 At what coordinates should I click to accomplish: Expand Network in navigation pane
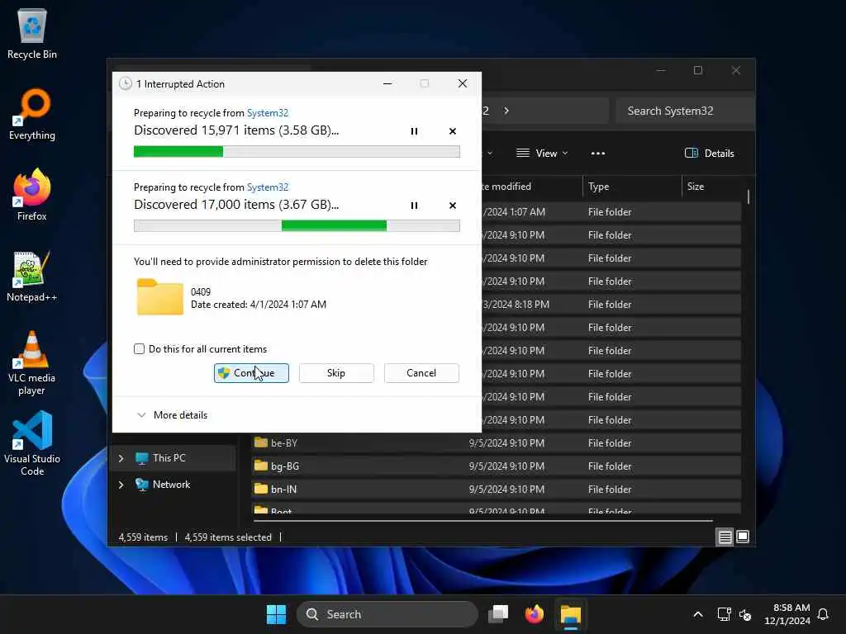(x=121, y=485)
